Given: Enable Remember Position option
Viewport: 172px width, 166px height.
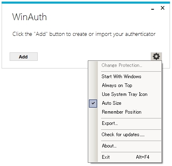Looking at the screenshot, I should [x=125, y=112].
